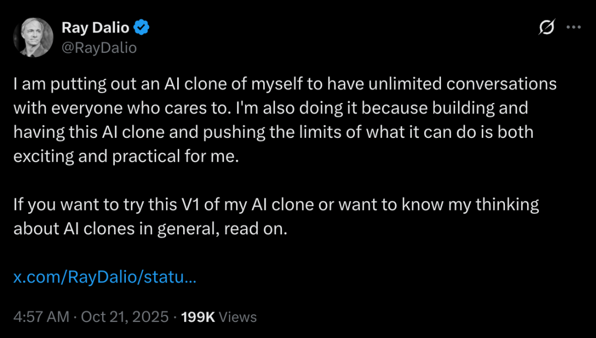Open the three-dot more options menu
The height and width of the screenshot is (338, 596).
(574, 28)
